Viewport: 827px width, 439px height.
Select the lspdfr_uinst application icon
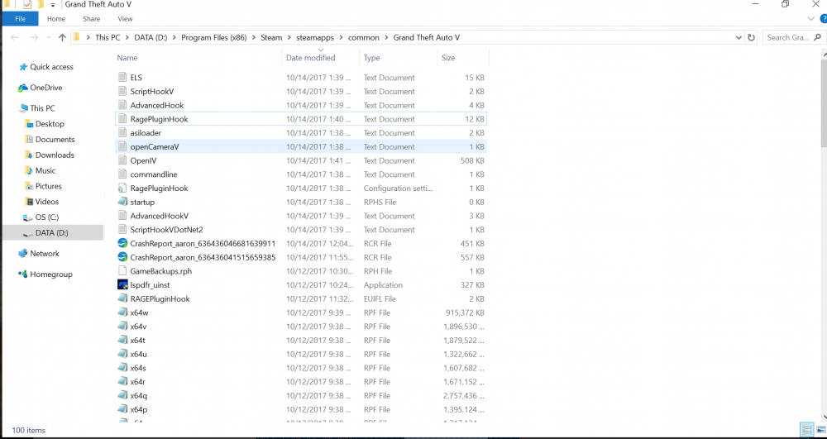(x=122, y=284)
